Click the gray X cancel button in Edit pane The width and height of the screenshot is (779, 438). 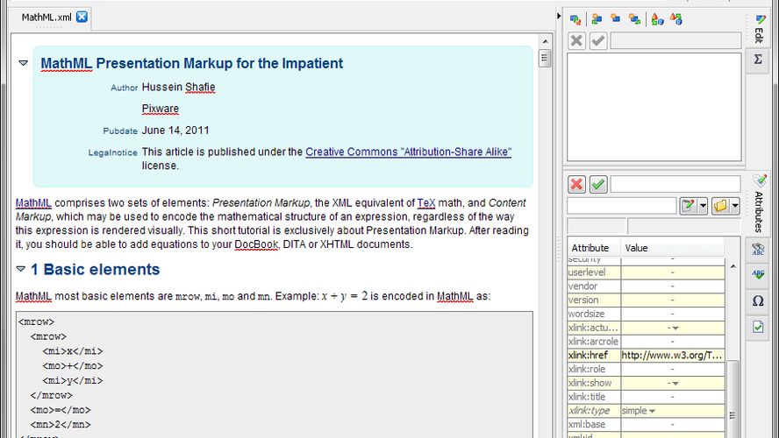click(577, 40)
